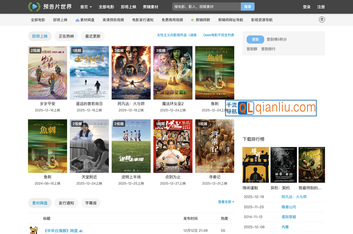Viewport: 353px width, 234px height.
Task: Switch to the 正在热映 tab
Action: pyautogui.click(x=67, y=36)
